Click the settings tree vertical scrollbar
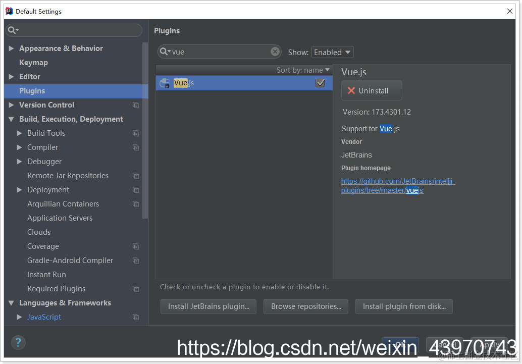This screenshot has height=364, width=522. (145, 130)
